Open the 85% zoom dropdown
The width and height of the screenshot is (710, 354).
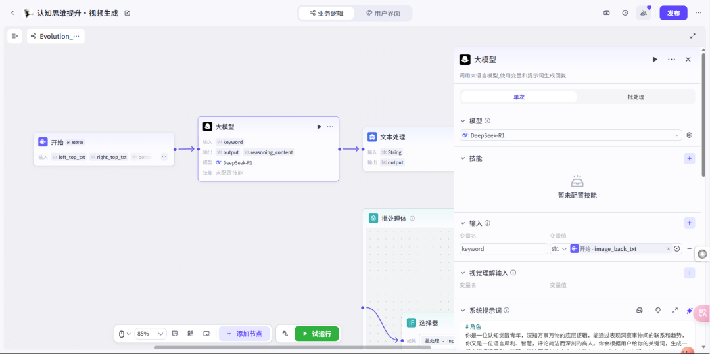pos(151,334)
